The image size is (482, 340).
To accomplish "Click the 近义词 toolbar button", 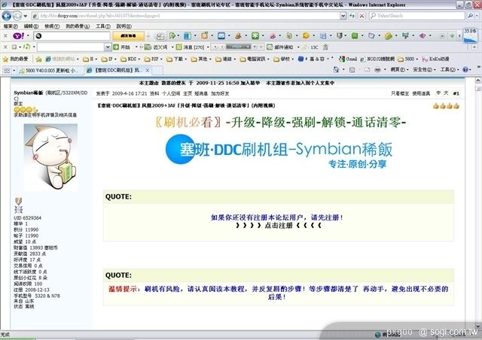I will 156,47.
